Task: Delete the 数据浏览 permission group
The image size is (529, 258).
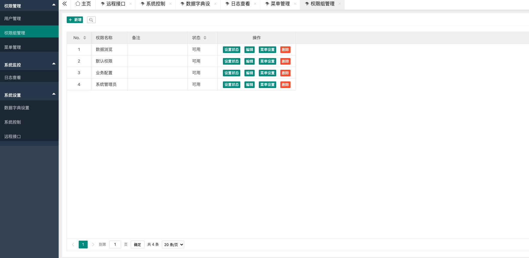Action: click(x=285, y=50)
